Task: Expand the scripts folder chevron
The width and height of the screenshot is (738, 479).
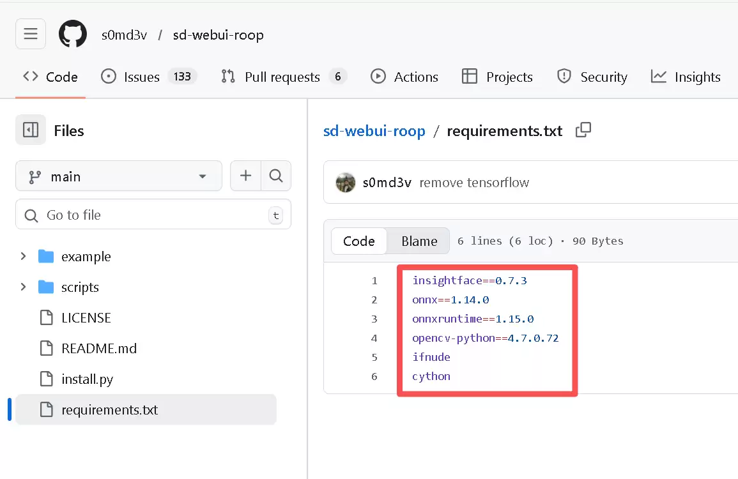Action: (24, 287)
